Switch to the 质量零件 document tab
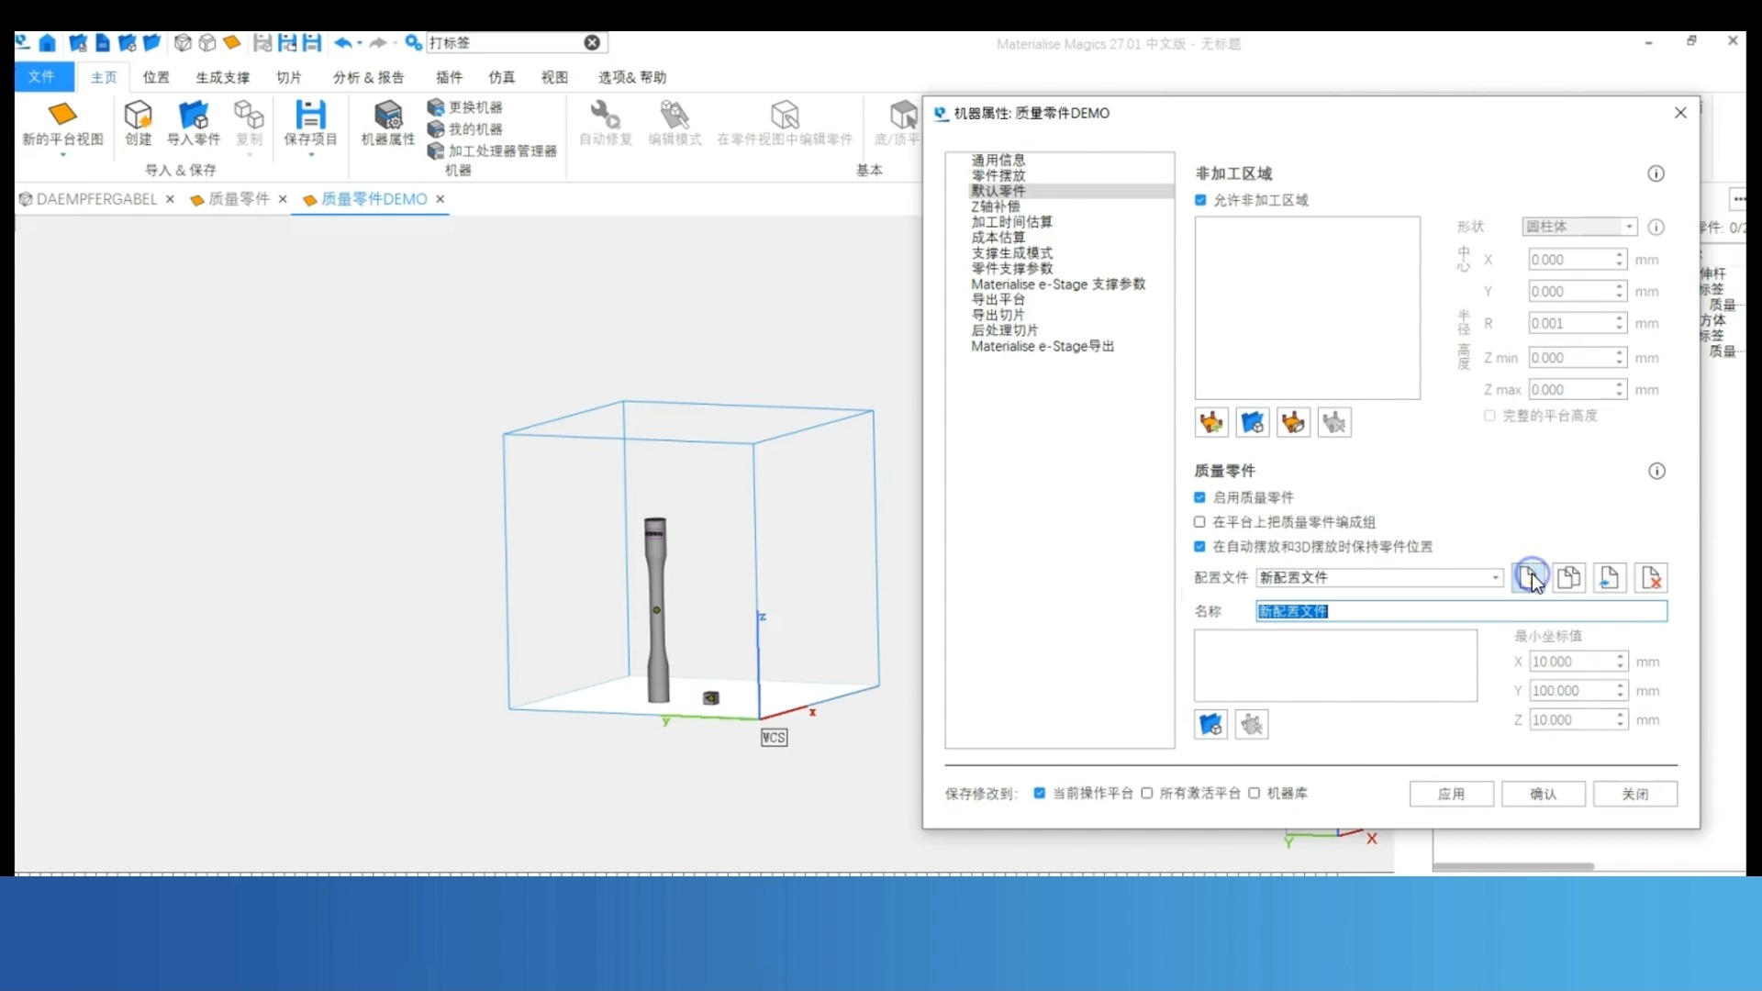This screenshot has height=991, width=1762. [x=239, y=199]
